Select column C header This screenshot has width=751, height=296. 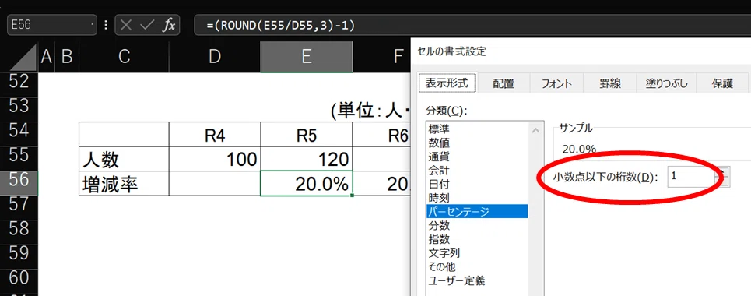(124, 57)
